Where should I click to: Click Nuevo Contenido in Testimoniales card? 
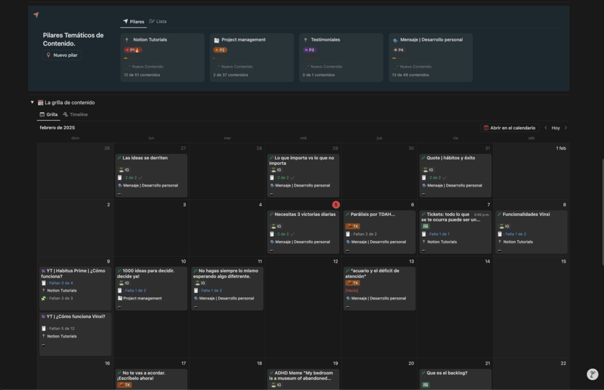coord(323,67)
